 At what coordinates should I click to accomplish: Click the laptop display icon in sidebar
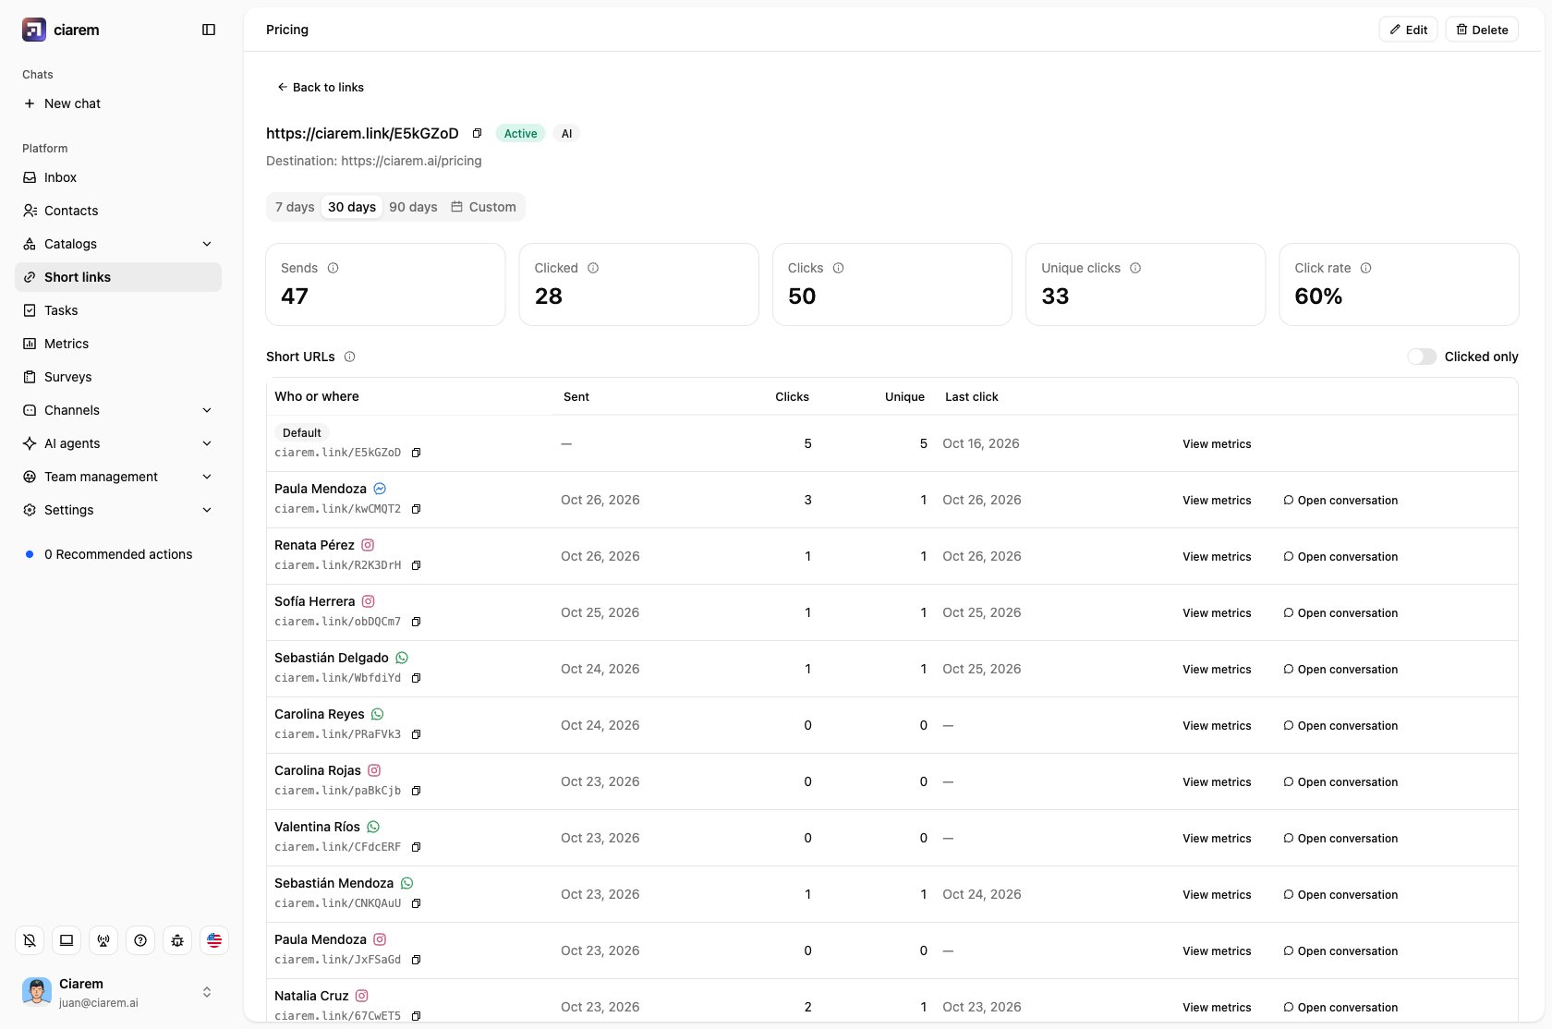pyautogui.click(x=67, y=940)
